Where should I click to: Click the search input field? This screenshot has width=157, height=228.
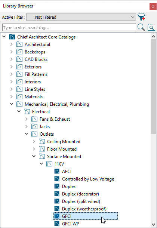tap(69, 27)
